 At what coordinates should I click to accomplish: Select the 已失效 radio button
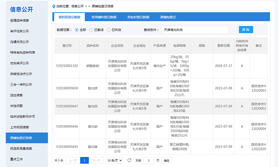[x=109, y=30]
